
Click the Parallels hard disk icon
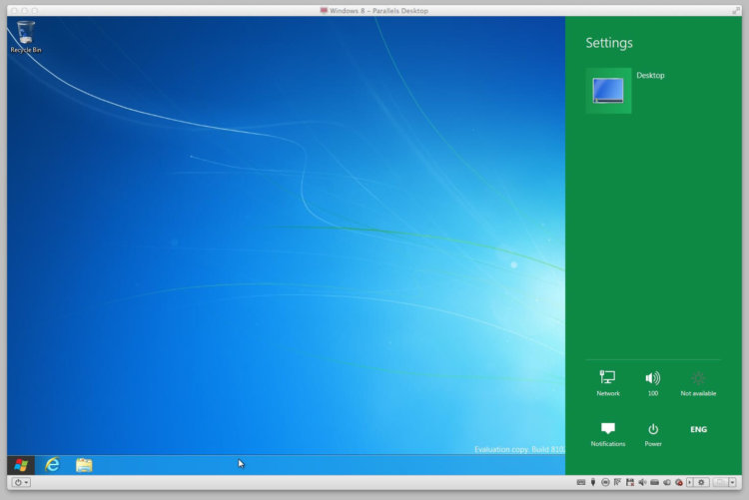click(654, 482)
